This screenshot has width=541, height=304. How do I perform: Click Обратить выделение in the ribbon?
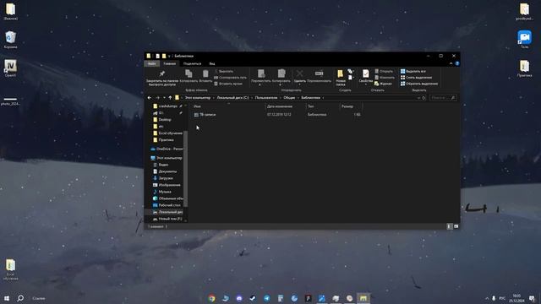coord(419,84)
